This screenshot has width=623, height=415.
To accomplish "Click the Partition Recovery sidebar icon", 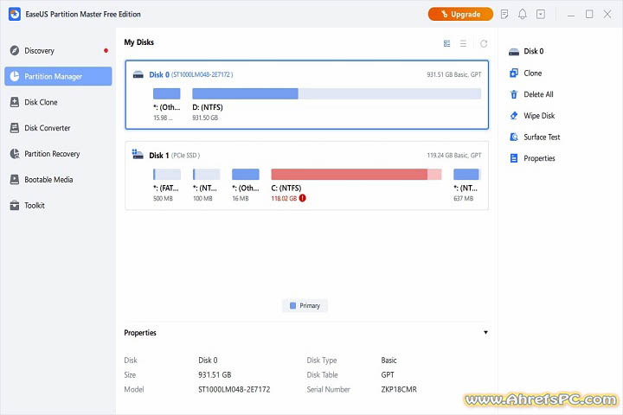I will (15, 154).
